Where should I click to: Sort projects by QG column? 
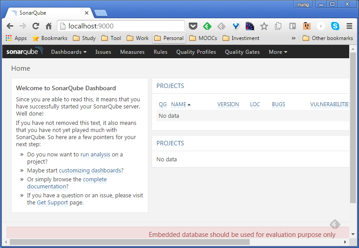[x=163, y=104]
